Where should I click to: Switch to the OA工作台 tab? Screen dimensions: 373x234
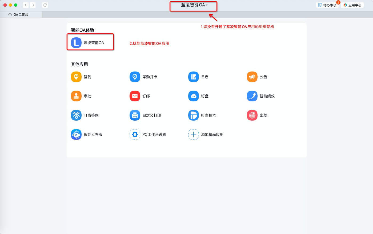click(x=21, y=15)
